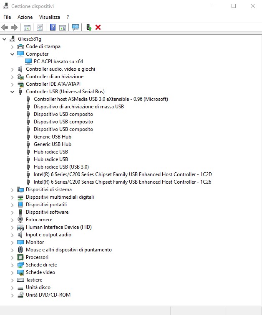
Task: Click the Processori chip icon
Action: (20, 257)
